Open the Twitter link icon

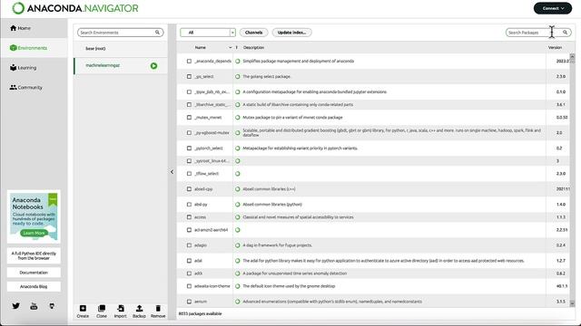16,306
